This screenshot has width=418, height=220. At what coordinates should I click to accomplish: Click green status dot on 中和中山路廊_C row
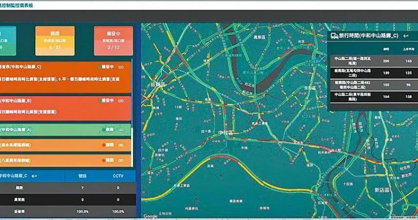tap(99, 67)
